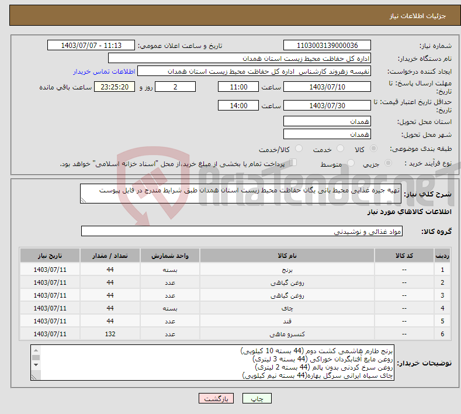Click the واحد شمارش column header
Screen dimensions: 461x414
click(170, 256)
